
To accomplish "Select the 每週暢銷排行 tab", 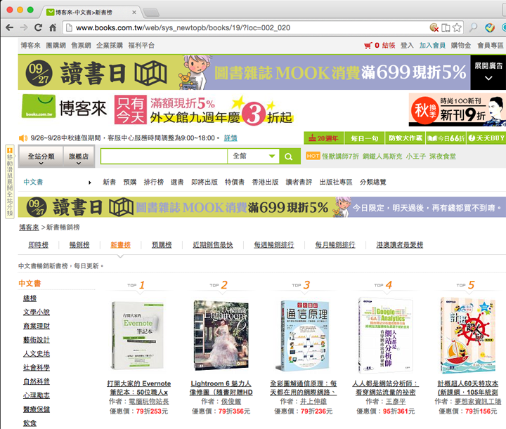I will tap(274, 245).
